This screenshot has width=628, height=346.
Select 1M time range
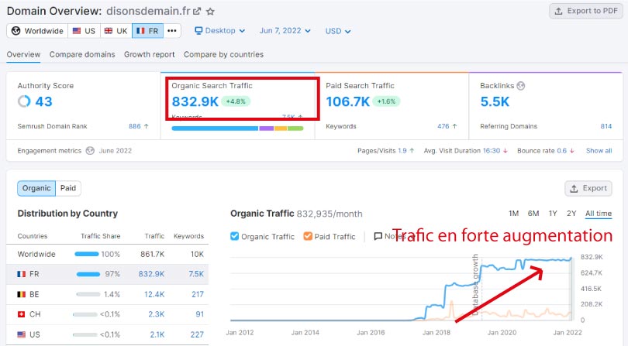[x=513, y=214]
